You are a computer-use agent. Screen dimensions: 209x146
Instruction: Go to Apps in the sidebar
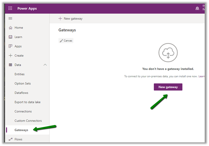[18, 46]
